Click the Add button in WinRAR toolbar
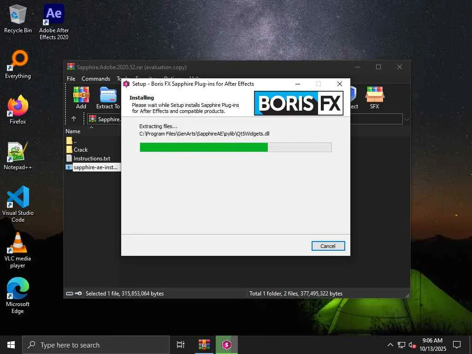 point(81,98)
